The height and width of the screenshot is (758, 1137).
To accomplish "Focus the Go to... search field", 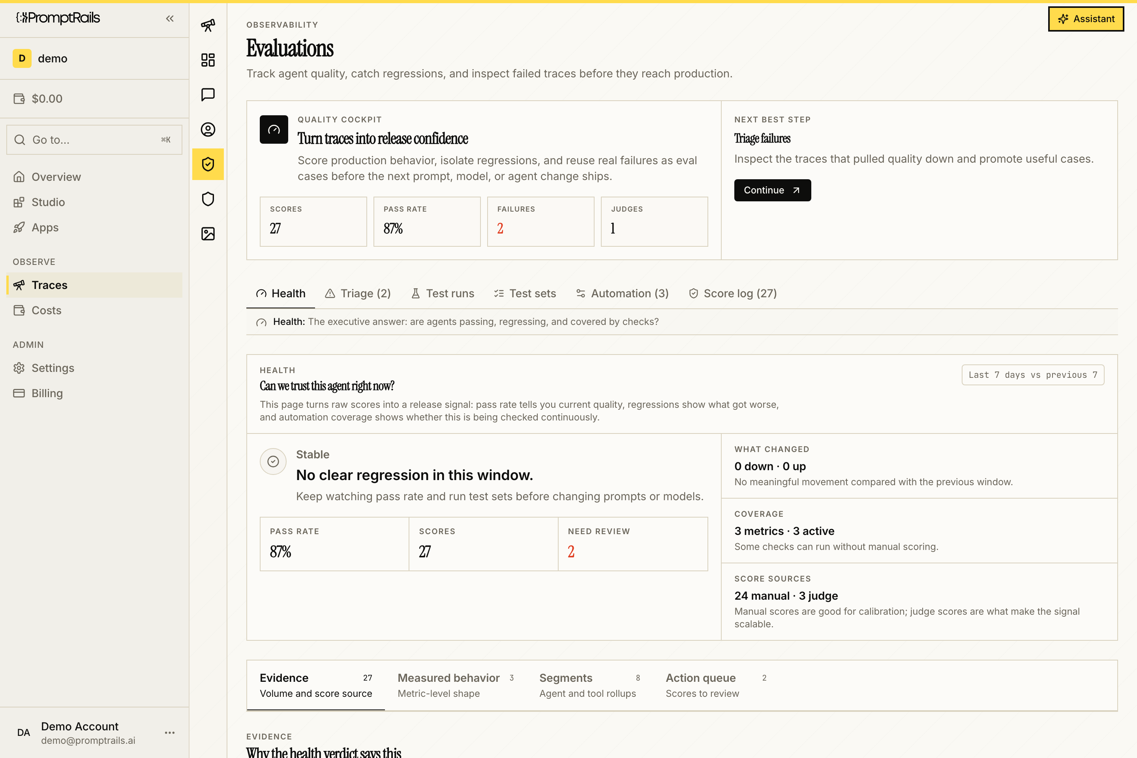I will tap(94, 140).
